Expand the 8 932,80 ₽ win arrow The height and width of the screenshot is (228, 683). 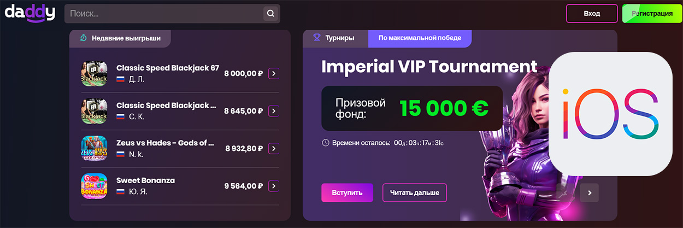(274, 148)
